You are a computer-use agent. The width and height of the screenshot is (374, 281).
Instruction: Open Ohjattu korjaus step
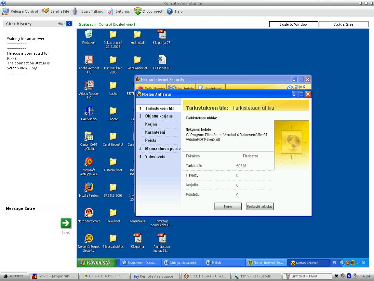(x=159, y=116)
